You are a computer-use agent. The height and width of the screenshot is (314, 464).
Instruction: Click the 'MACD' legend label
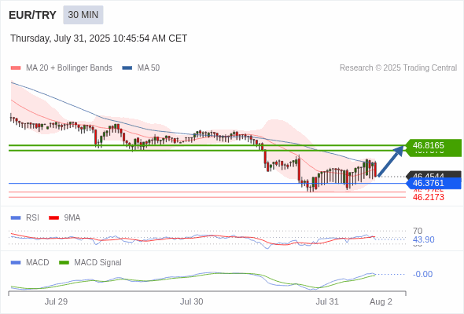point(38,263)
